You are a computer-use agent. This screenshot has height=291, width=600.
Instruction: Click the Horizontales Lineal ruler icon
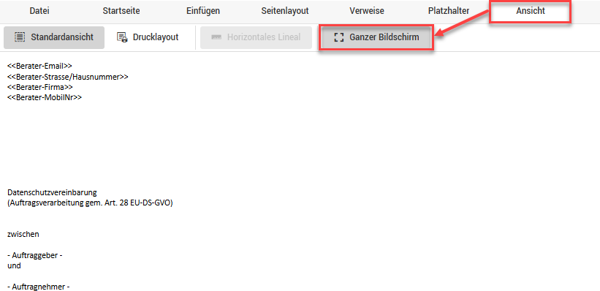pos(216,37)
